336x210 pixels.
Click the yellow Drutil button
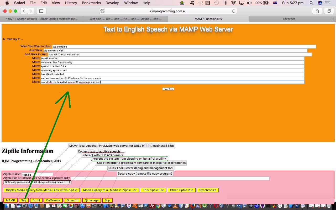(36, 200)
